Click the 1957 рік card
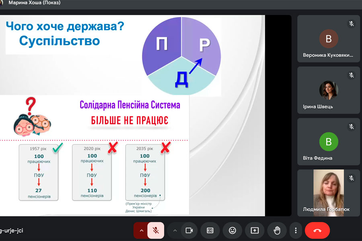Image resolution: width=362 pixels, height=241 pixels. click(x=39, y=172)
